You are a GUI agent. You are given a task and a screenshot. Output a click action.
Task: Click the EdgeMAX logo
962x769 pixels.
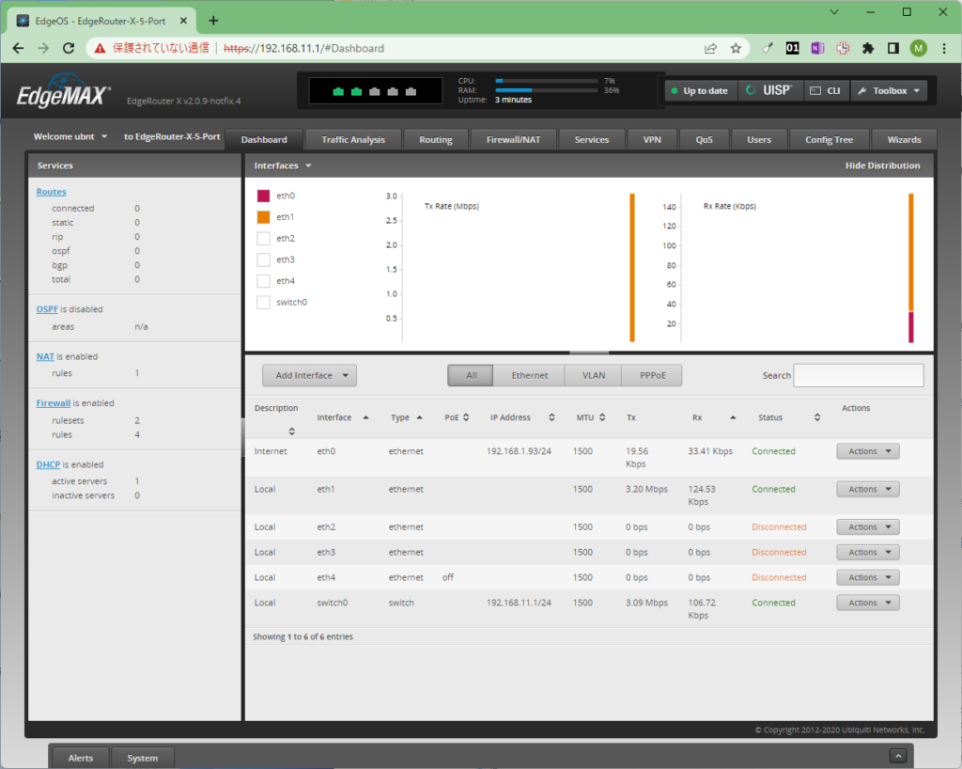click(x=58, y=90)
